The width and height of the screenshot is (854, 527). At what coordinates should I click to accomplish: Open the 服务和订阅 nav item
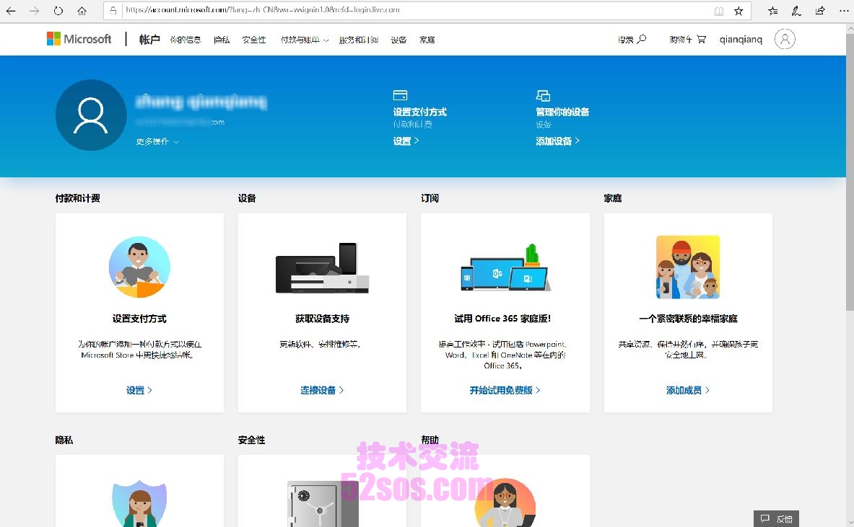point(358,40)
